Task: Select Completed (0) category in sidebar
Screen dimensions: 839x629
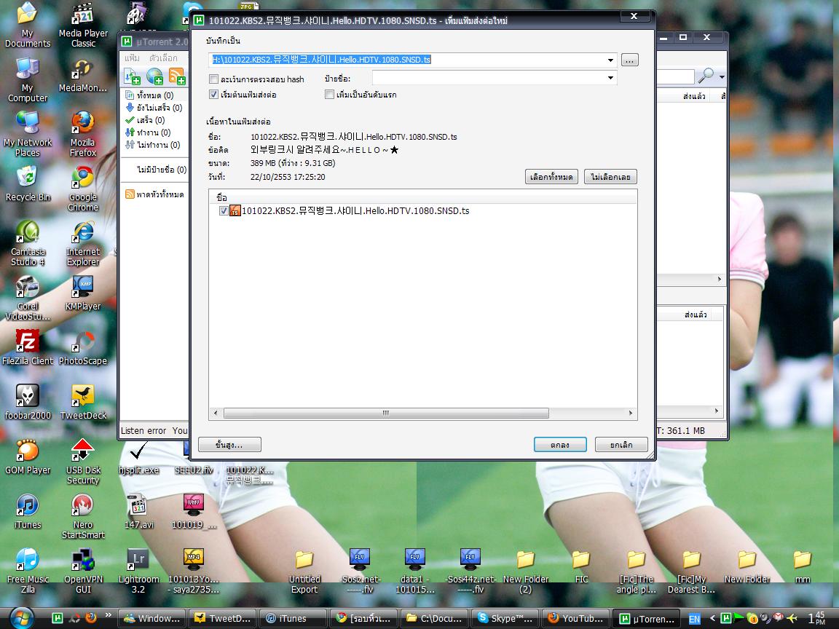Action: [146, 120]
